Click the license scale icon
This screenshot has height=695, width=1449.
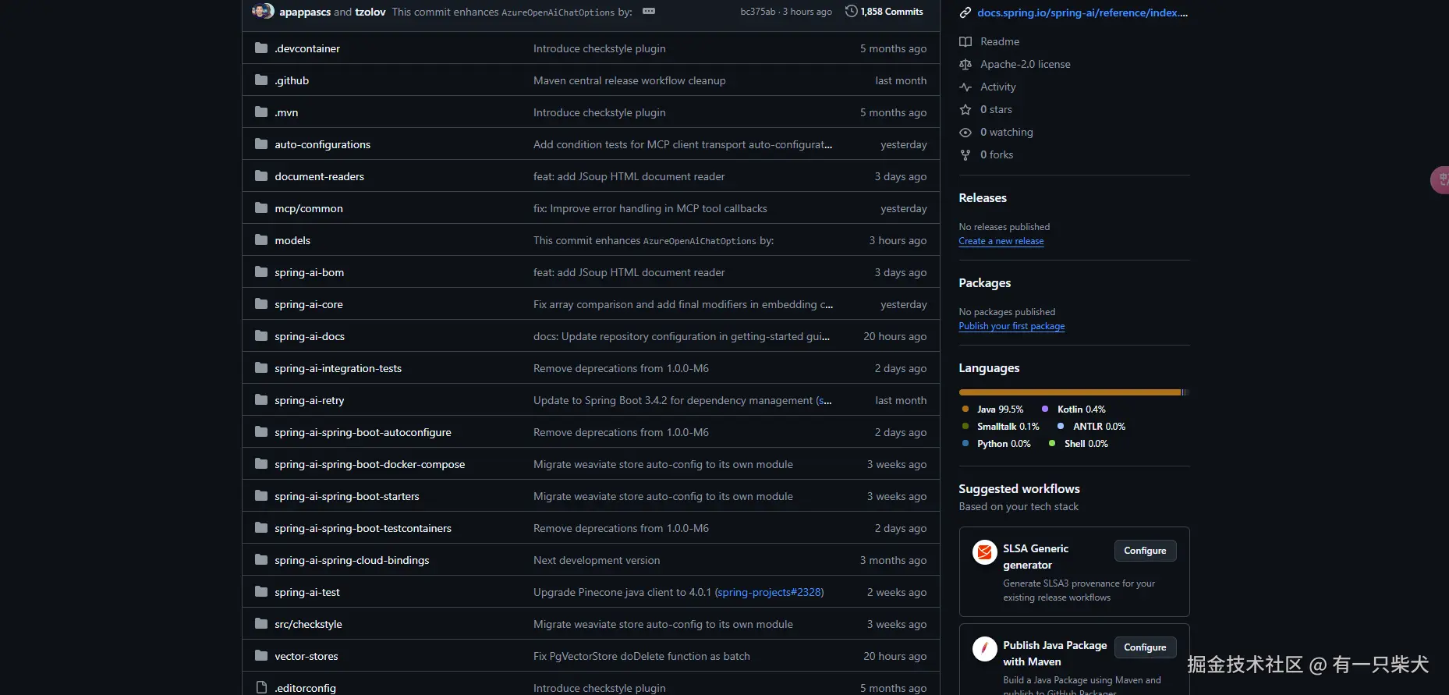(965, 64)
